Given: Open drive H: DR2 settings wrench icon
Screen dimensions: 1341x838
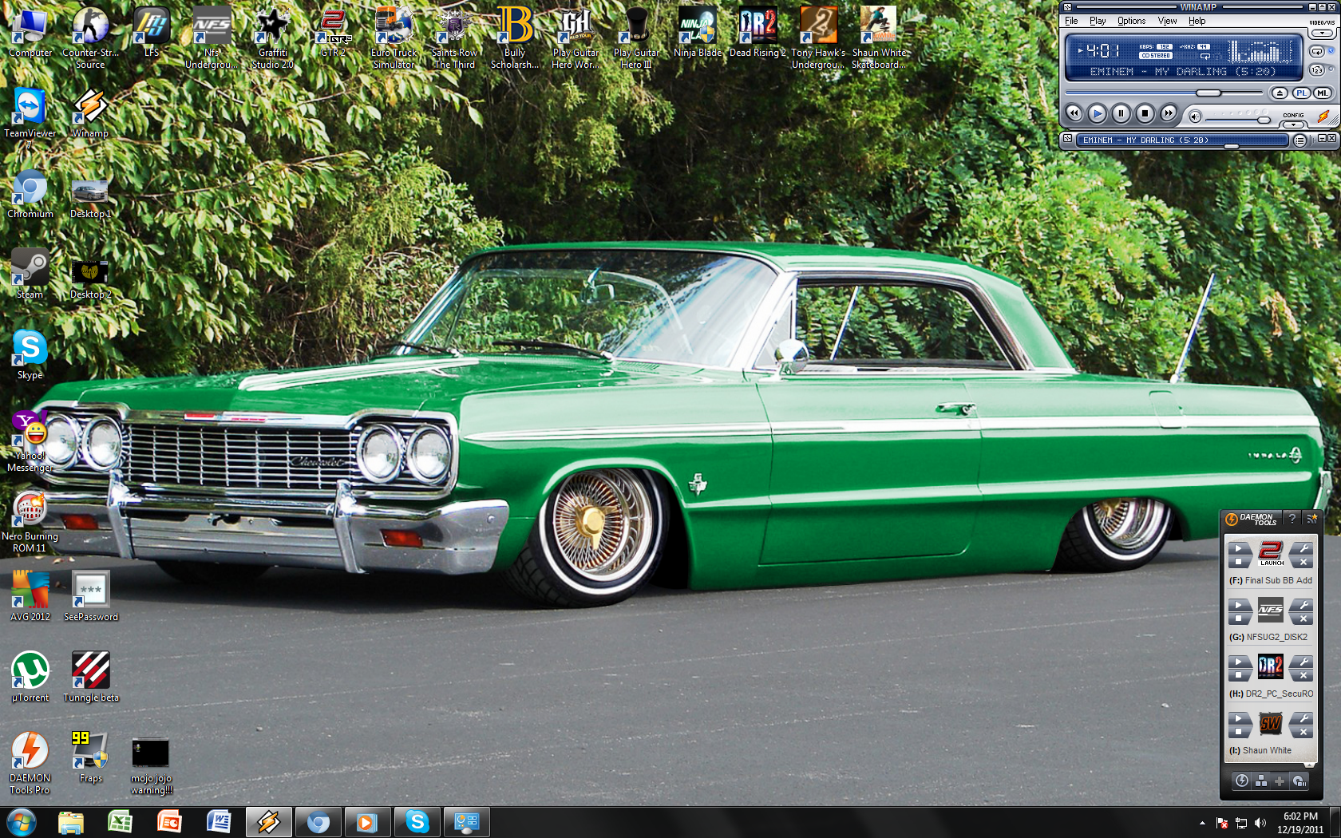Looking at the screenshot, I should pos(1303,662).
